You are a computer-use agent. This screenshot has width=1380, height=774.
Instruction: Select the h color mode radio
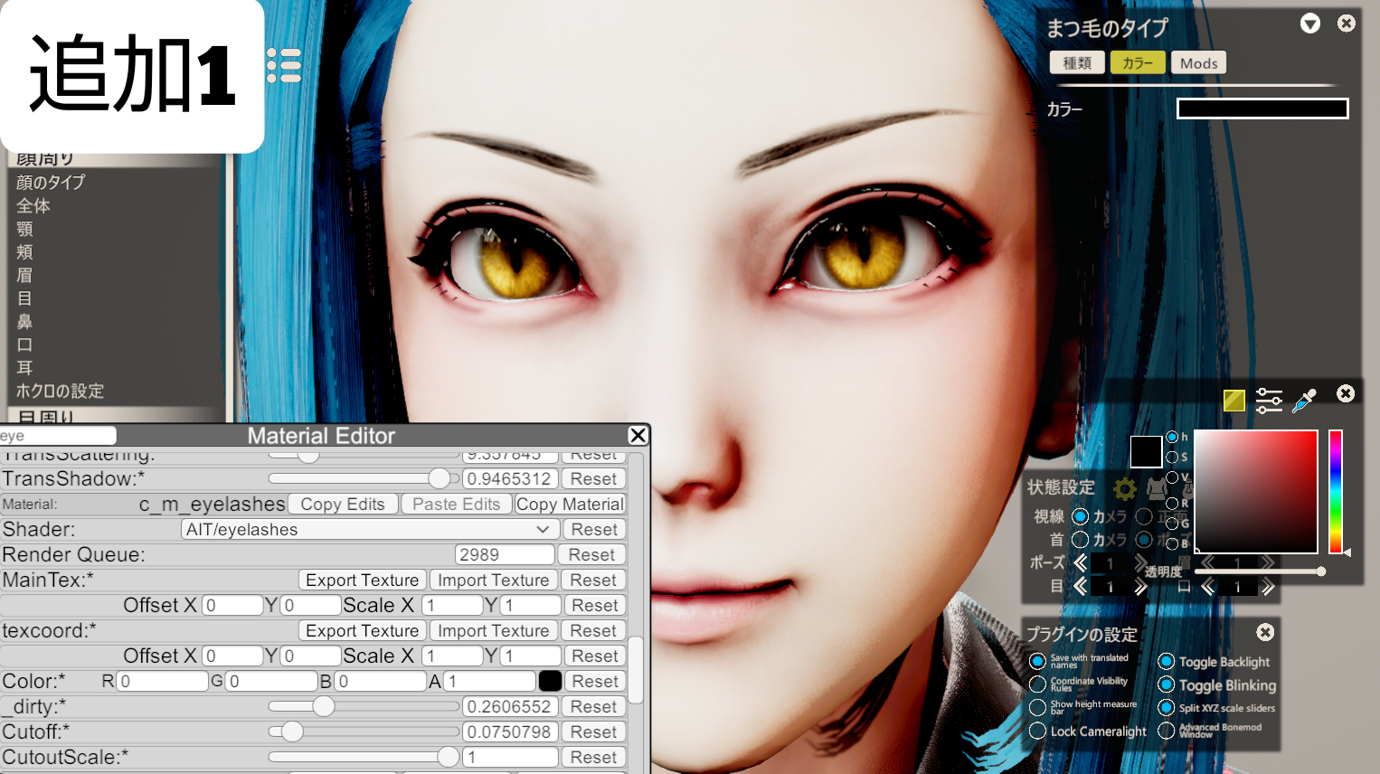[1173, 437]
